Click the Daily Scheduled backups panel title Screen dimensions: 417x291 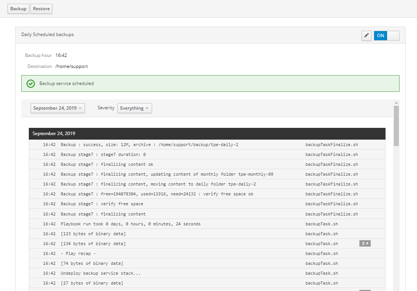(47, 35)
